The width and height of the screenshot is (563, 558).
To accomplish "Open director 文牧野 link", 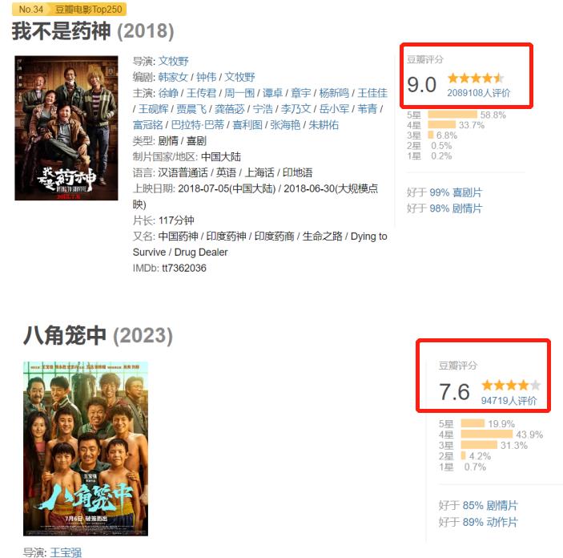I will pos(174,61).
